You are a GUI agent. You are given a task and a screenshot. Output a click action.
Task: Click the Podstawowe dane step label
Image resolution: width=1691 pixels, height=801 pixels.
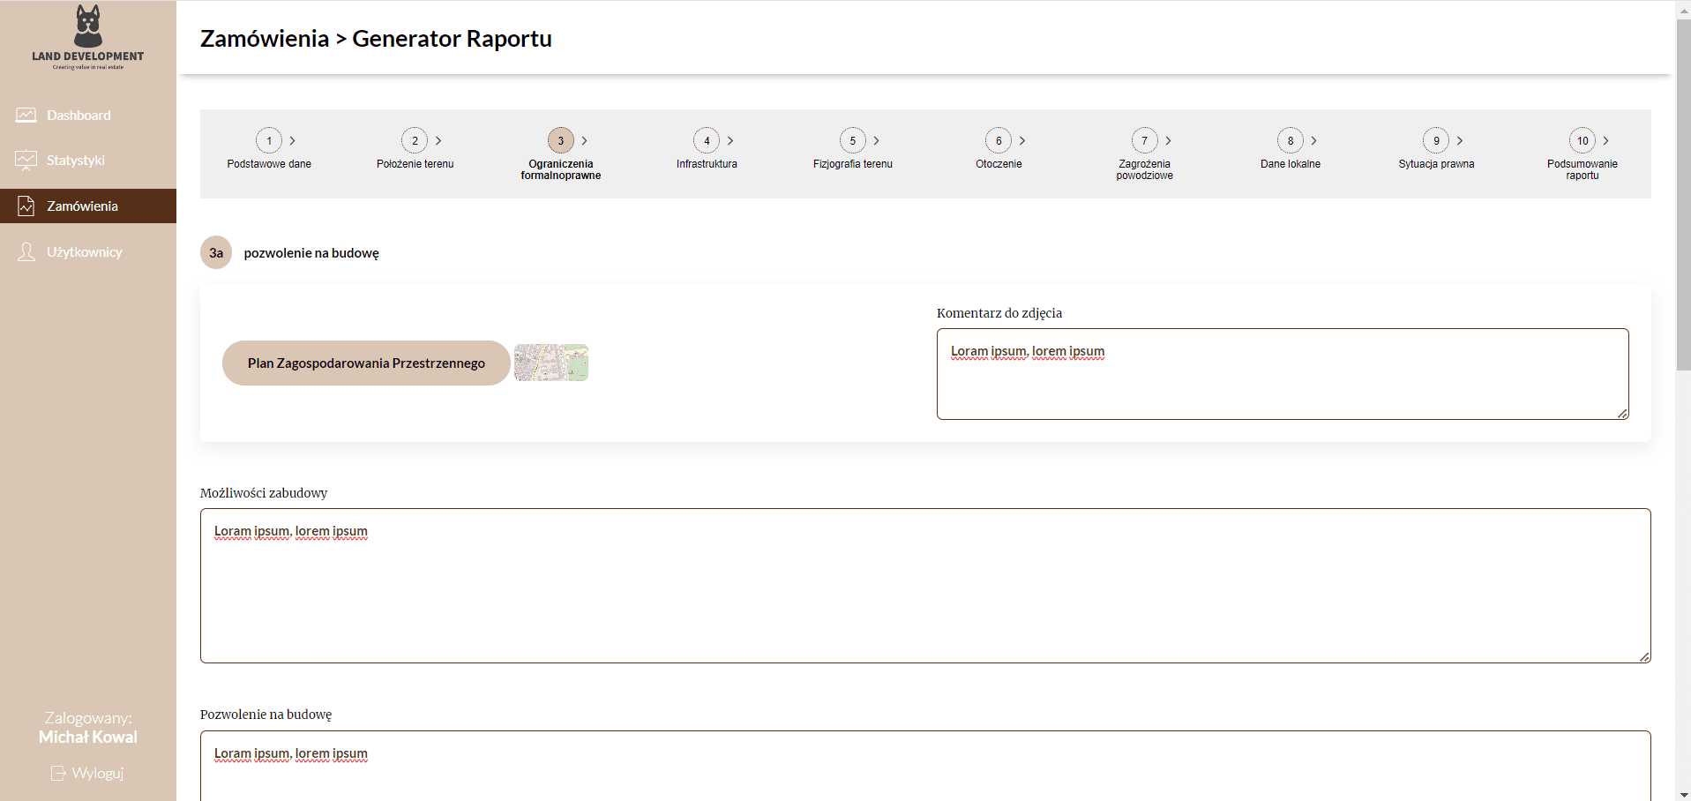(269, 164)
